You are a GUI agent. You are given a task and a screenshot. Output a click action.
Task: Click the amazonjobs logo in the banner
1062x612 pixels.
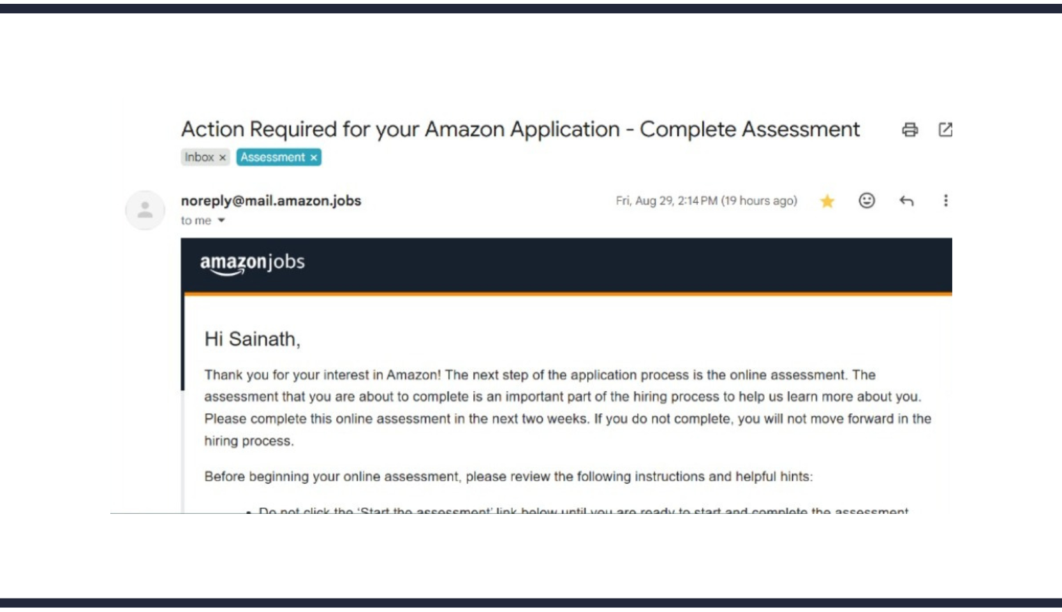click(x=253, y=263)
